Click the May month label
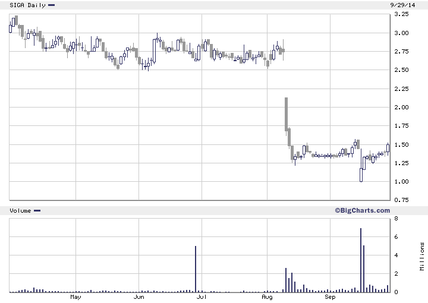 (x=75, y=297)
